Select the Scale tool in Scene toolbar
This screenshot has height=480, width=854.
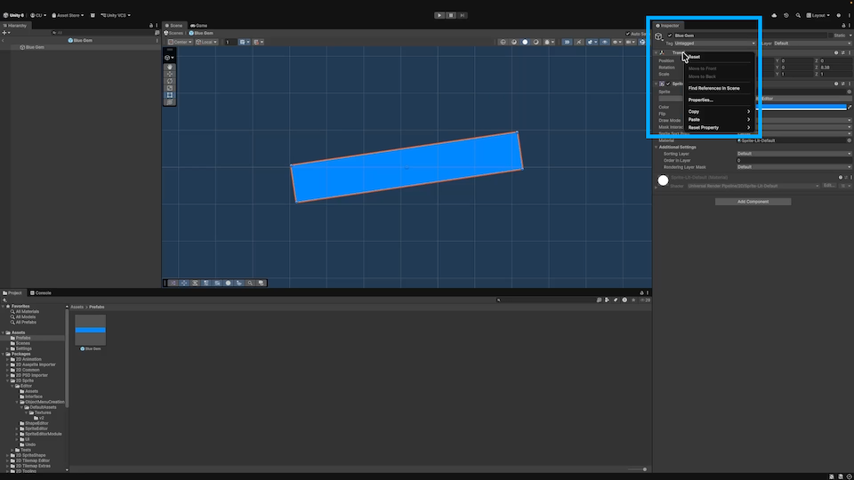click(x=169, y=88)
